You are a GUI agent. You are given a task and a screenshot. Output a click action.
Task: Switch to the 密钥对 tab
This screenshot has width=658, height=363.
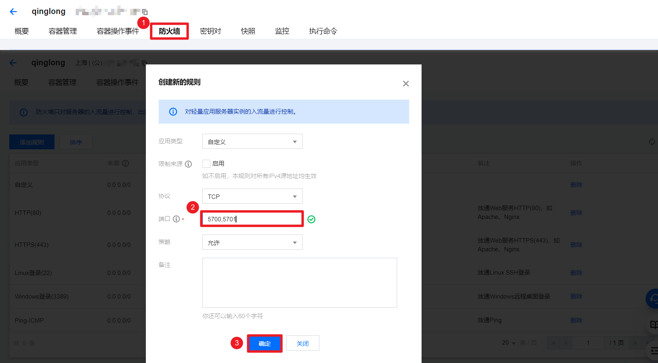(211, 31)
